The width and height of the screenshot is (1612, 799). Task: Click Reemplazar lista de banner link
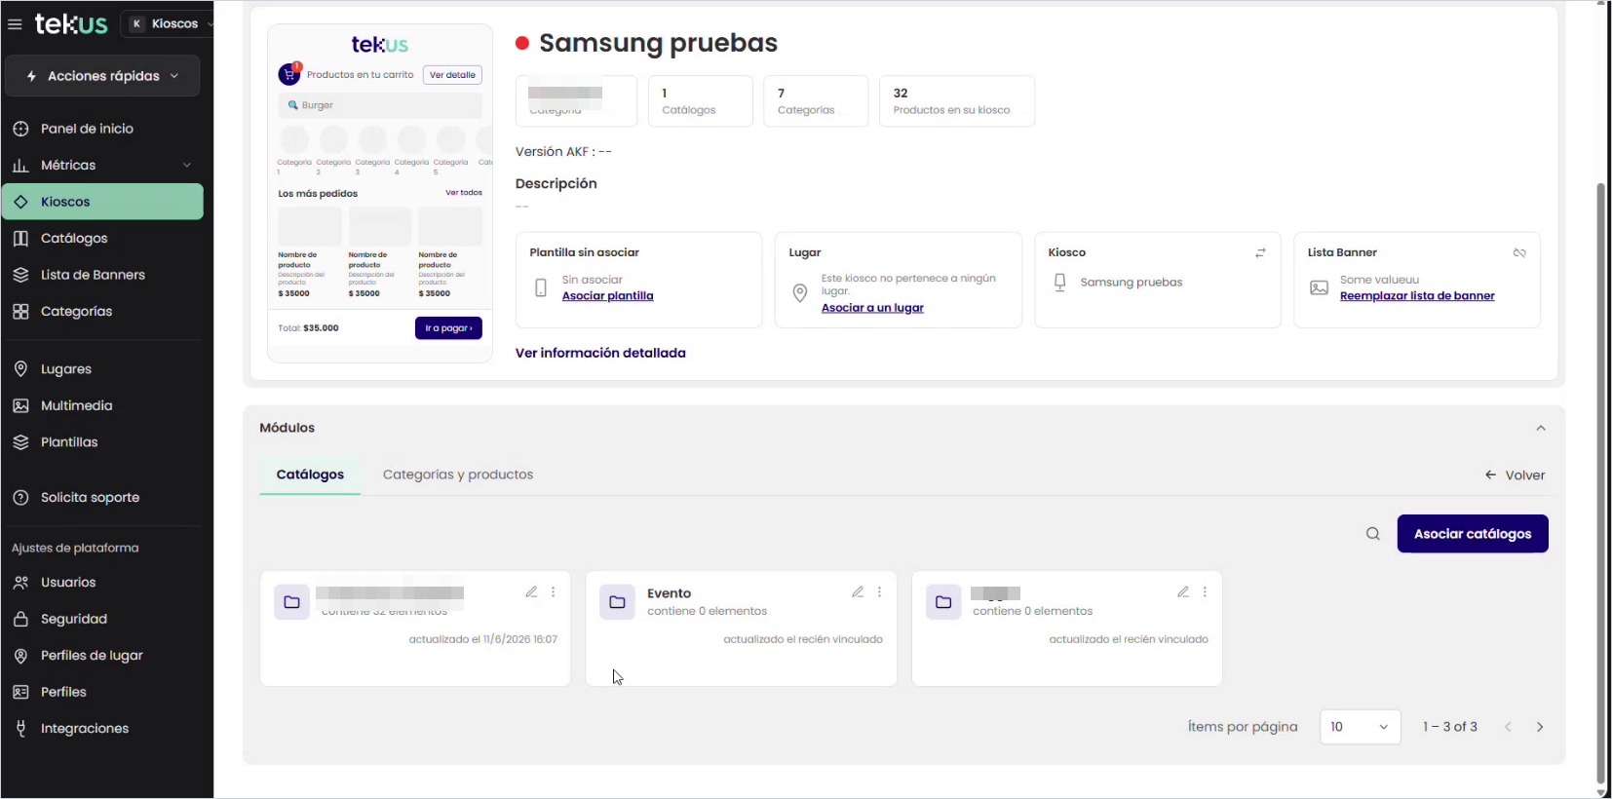(1417, 296)
